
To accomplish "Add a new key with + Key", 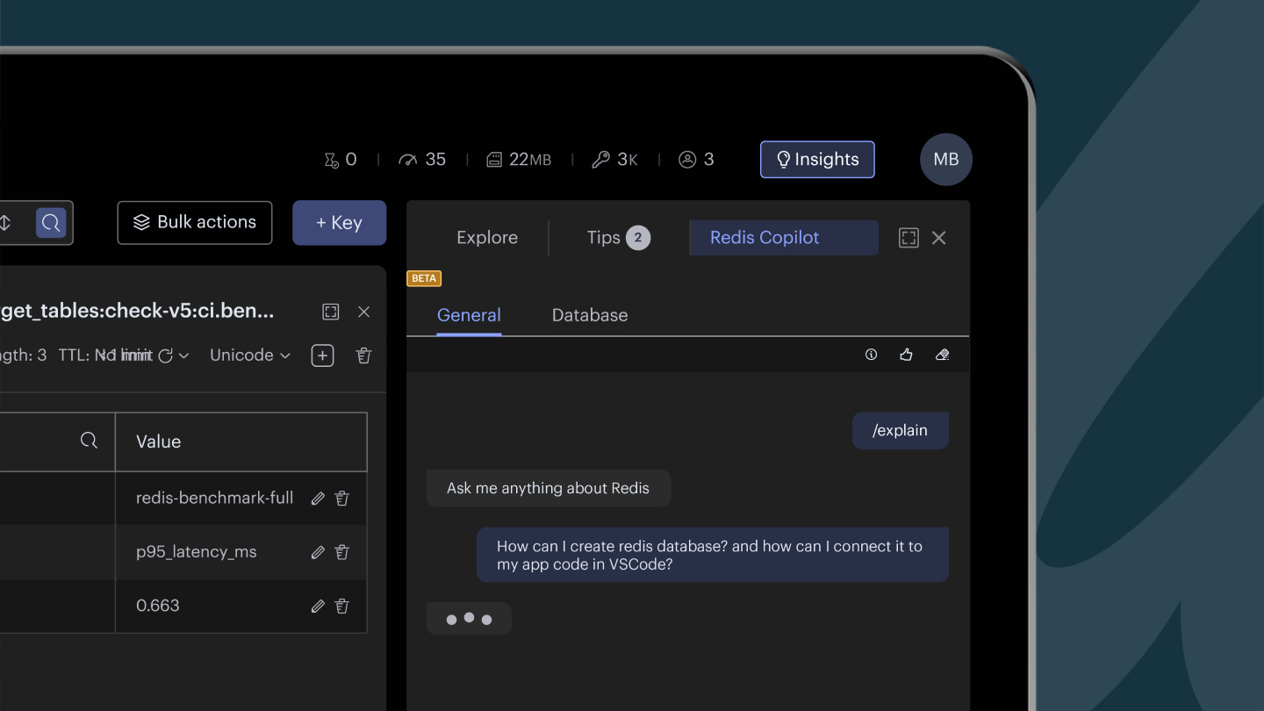I will click(x=339, y=223).
